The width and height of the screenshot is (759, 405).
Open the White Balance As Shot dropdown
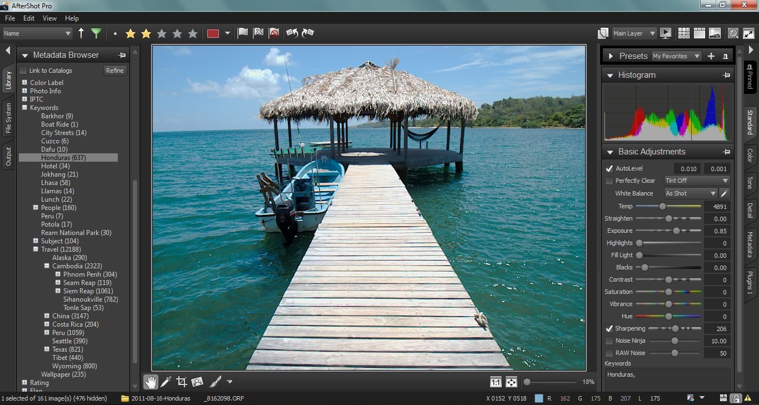691,193
